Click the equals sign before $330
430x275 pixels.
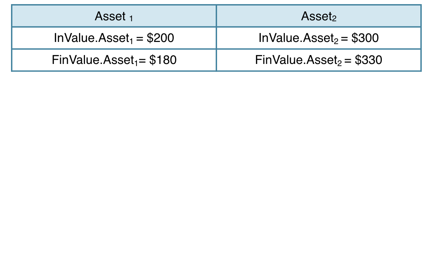(x=348, y=60)
